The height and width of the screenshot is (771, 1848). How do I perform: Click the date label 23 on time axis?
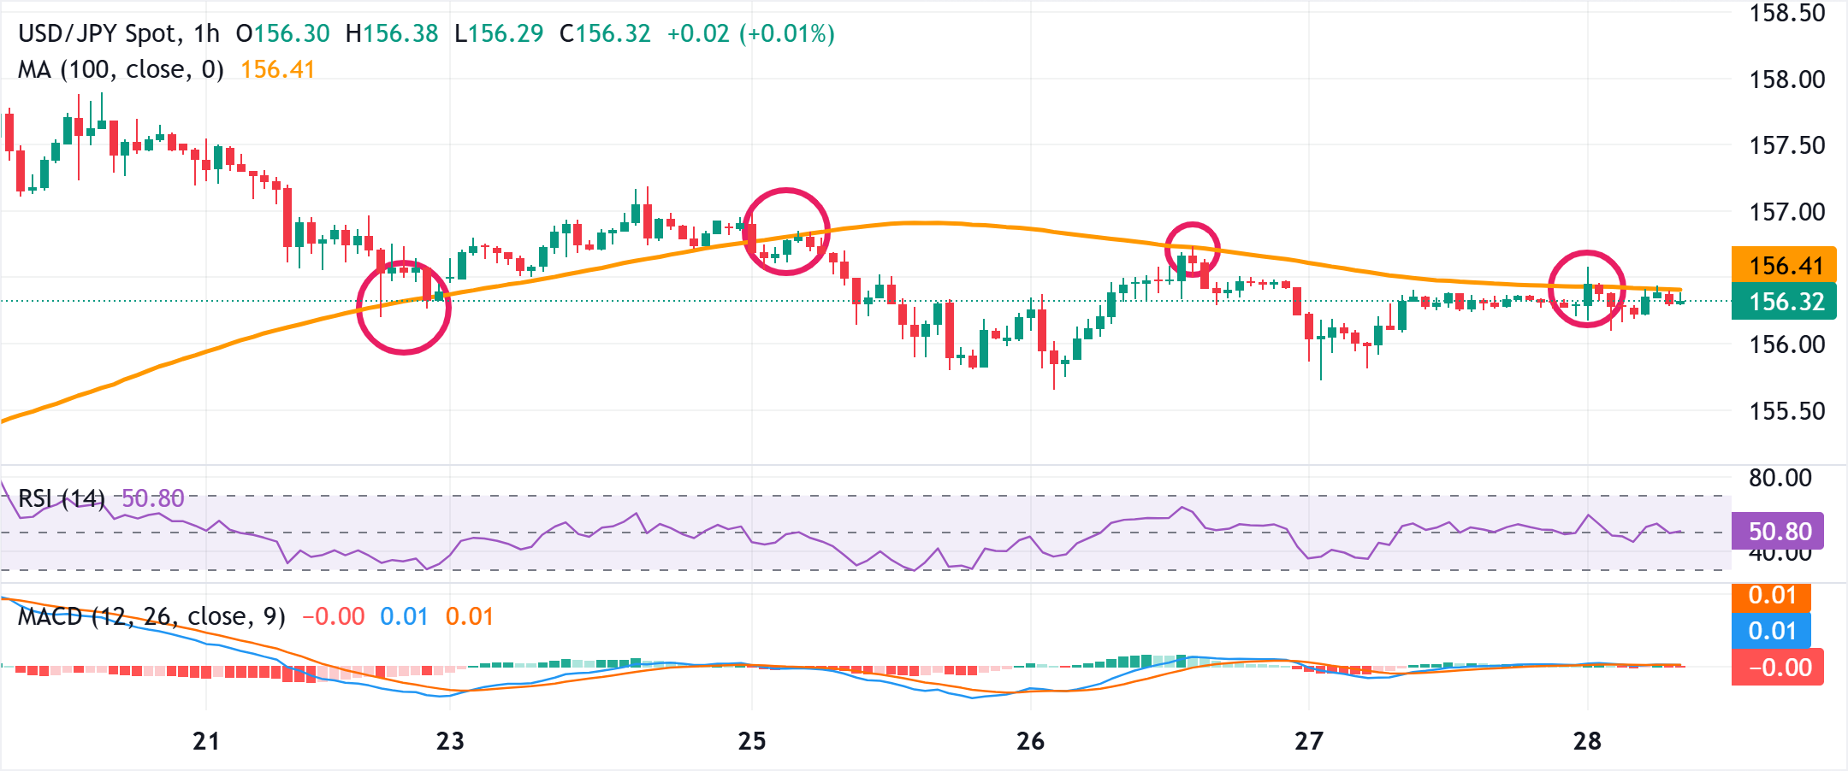pyautogui.click(x=450, y=740)
